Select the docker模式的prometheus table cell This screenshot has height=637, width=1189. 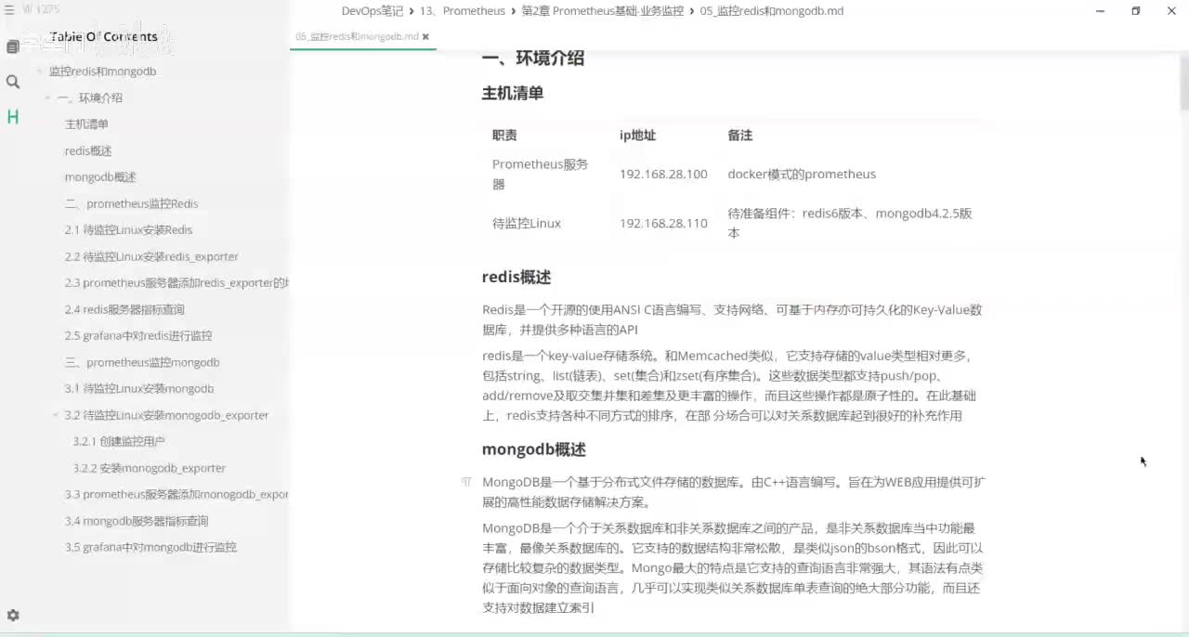tap(802, 175)
